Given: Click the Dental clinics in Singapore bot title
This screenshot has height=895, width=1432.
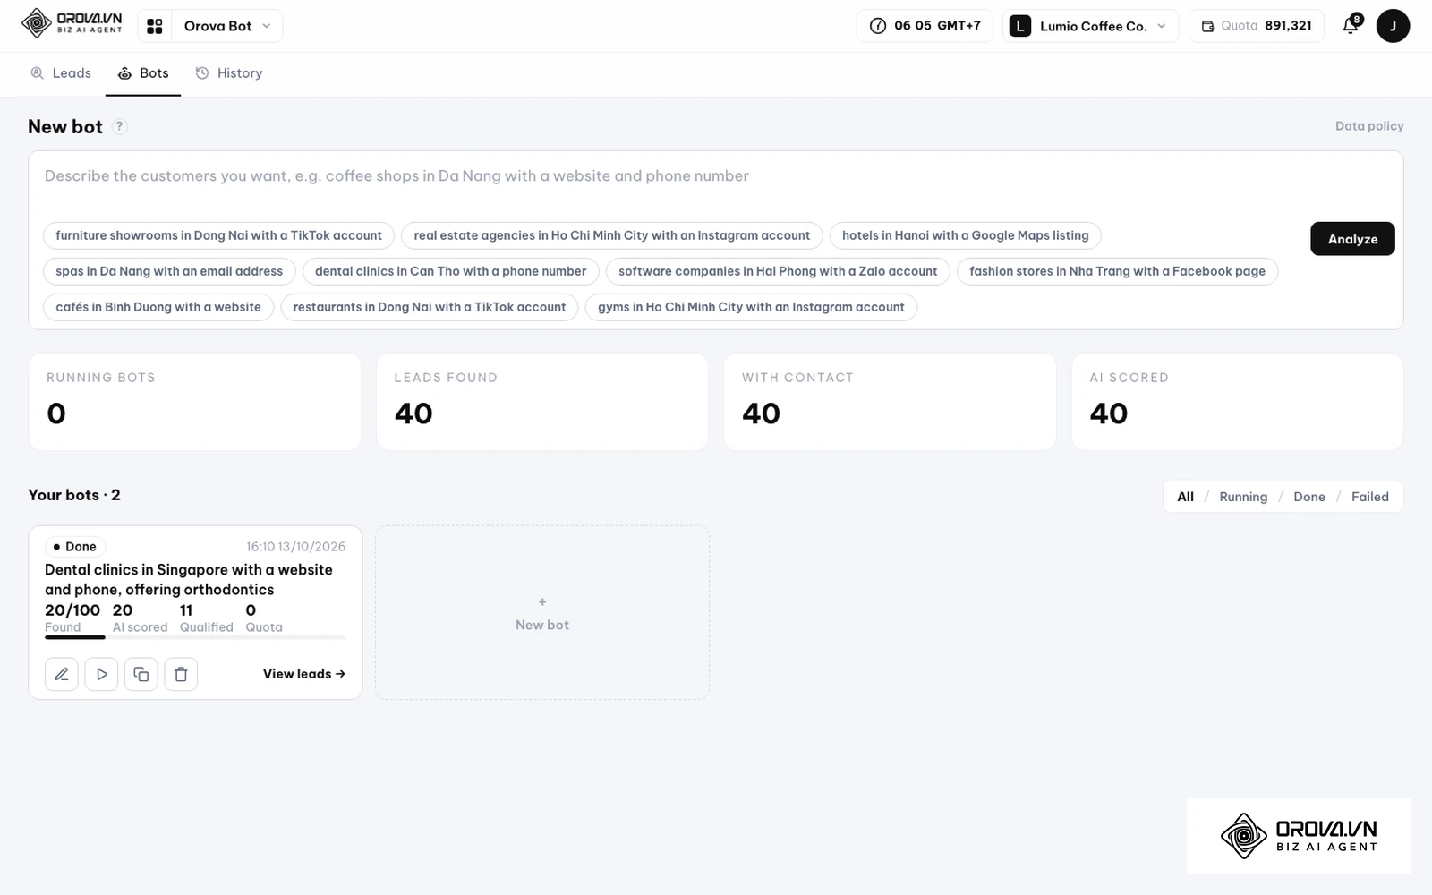Looking at the screenshot, I should 189,579.
